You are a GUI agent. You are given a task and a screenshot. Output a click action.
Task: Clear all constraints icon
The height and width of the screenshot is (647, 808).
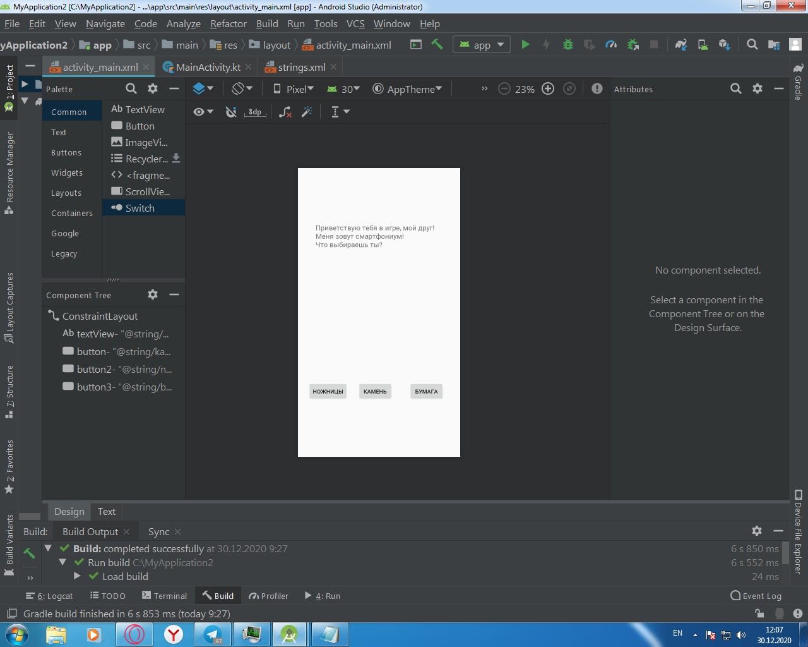click(x=285, y=112)
